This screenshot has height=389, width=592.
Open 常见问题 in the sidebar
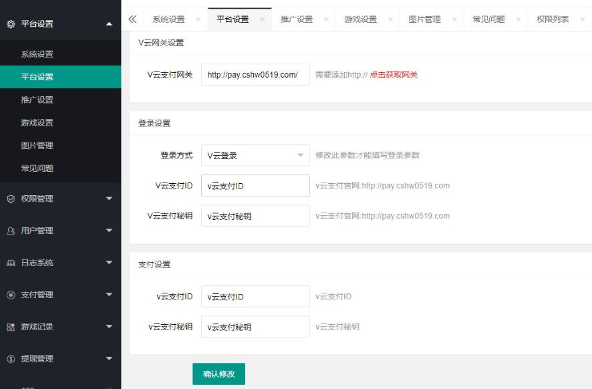[x=37, y=168]
